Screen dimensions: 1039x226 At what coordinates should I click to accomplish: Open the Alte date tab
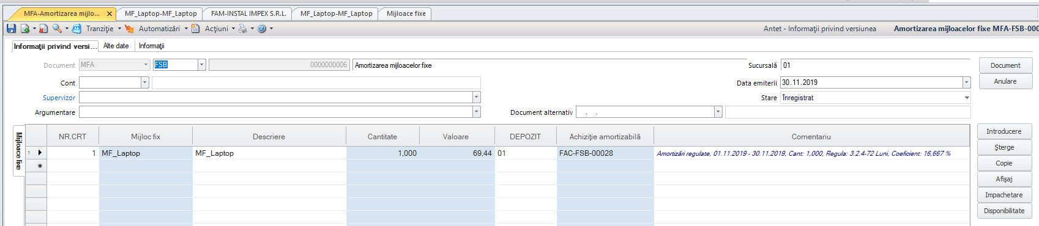[116, 46]
